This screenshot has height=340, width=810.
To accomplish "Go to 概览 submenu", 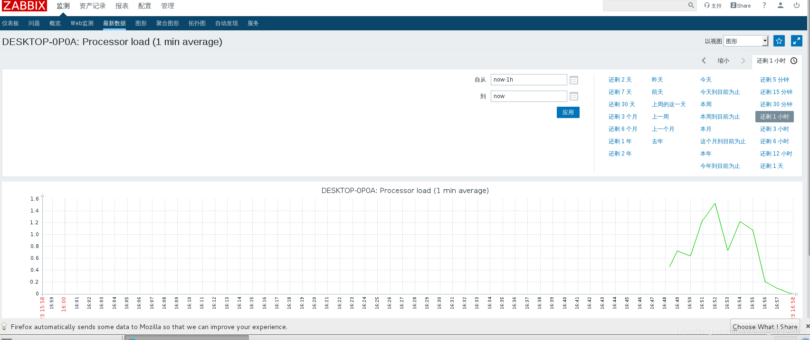I will coord(55,23).
